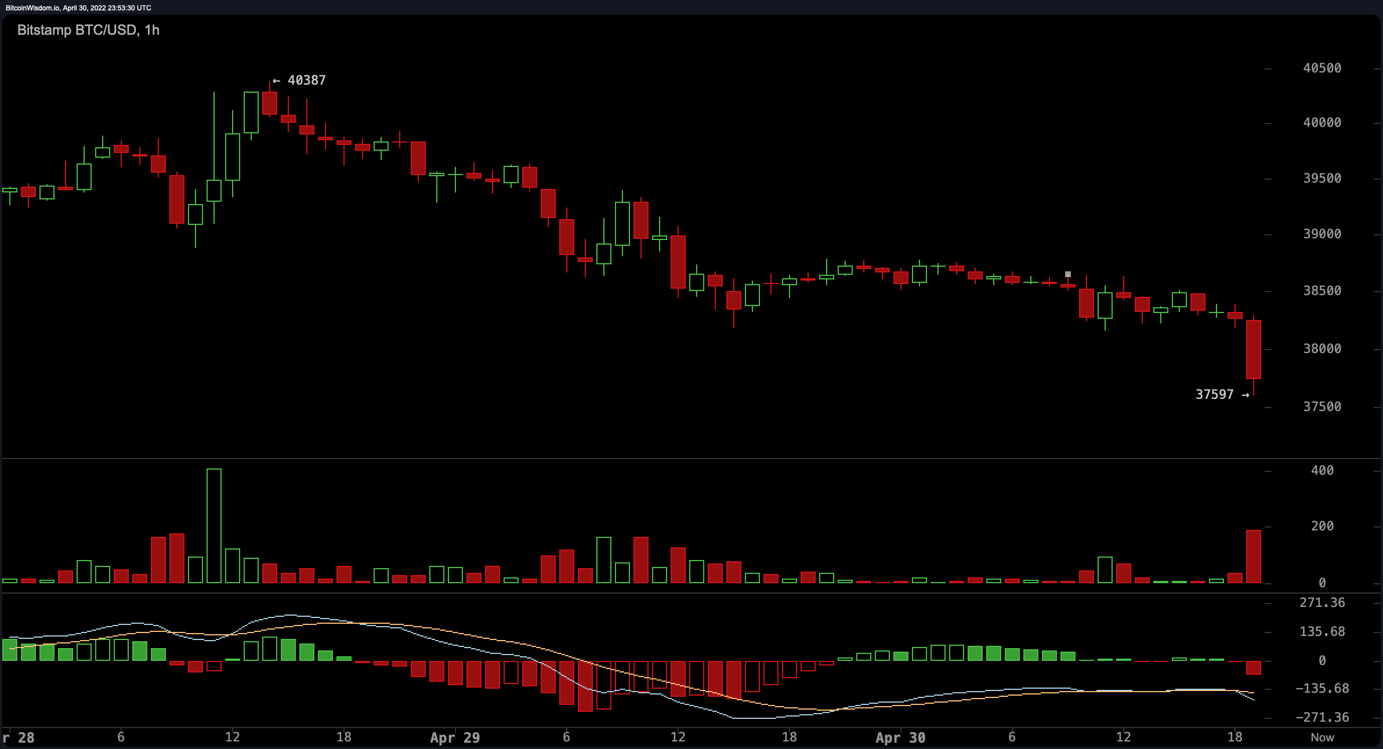This screenshot has height=749, width=1383.
Task: Click the 38500 price axis label
Action: (1322, 291)
